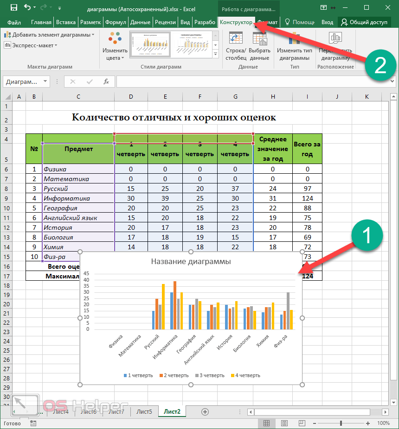Click the fx insert function icon

[x=106, y=82]
